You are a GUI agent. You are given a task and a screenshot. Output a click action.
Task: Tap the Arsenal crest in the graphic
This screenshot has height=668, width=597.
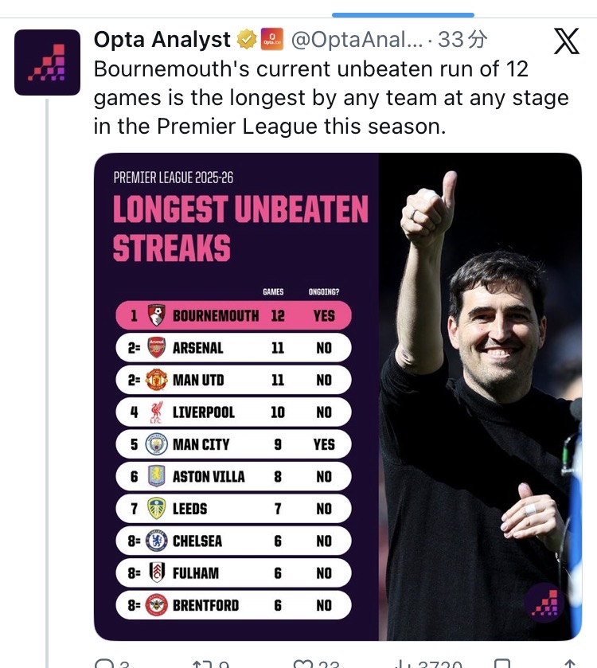click(156, 348)
